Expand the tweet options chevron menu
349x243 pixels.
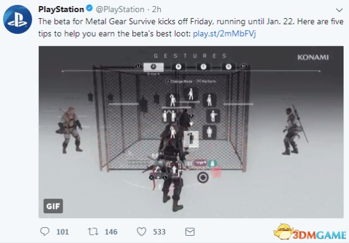coord(339,10)
